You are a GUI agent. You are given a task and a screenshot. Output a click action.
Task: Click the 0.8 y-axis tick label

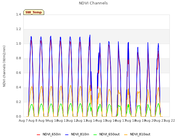point(18,58)
